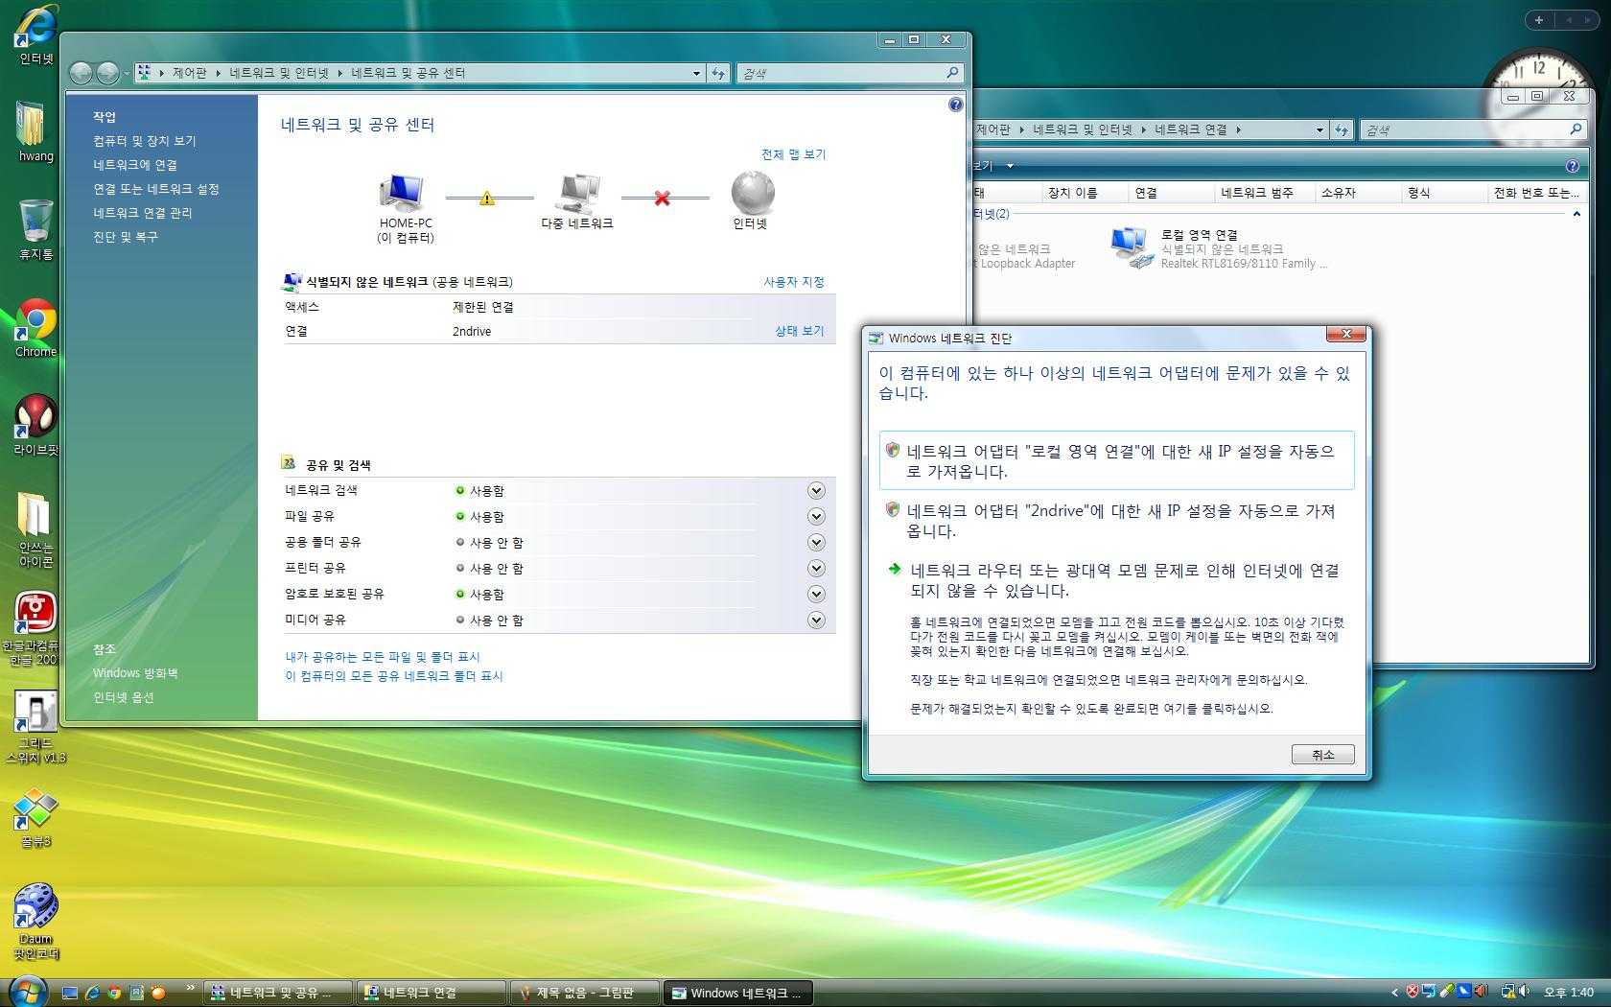Switch to Windows 네트워크 taskbar button
Image resolution: width=1611 pixels, height=1007 pixels.
point(738,993)
